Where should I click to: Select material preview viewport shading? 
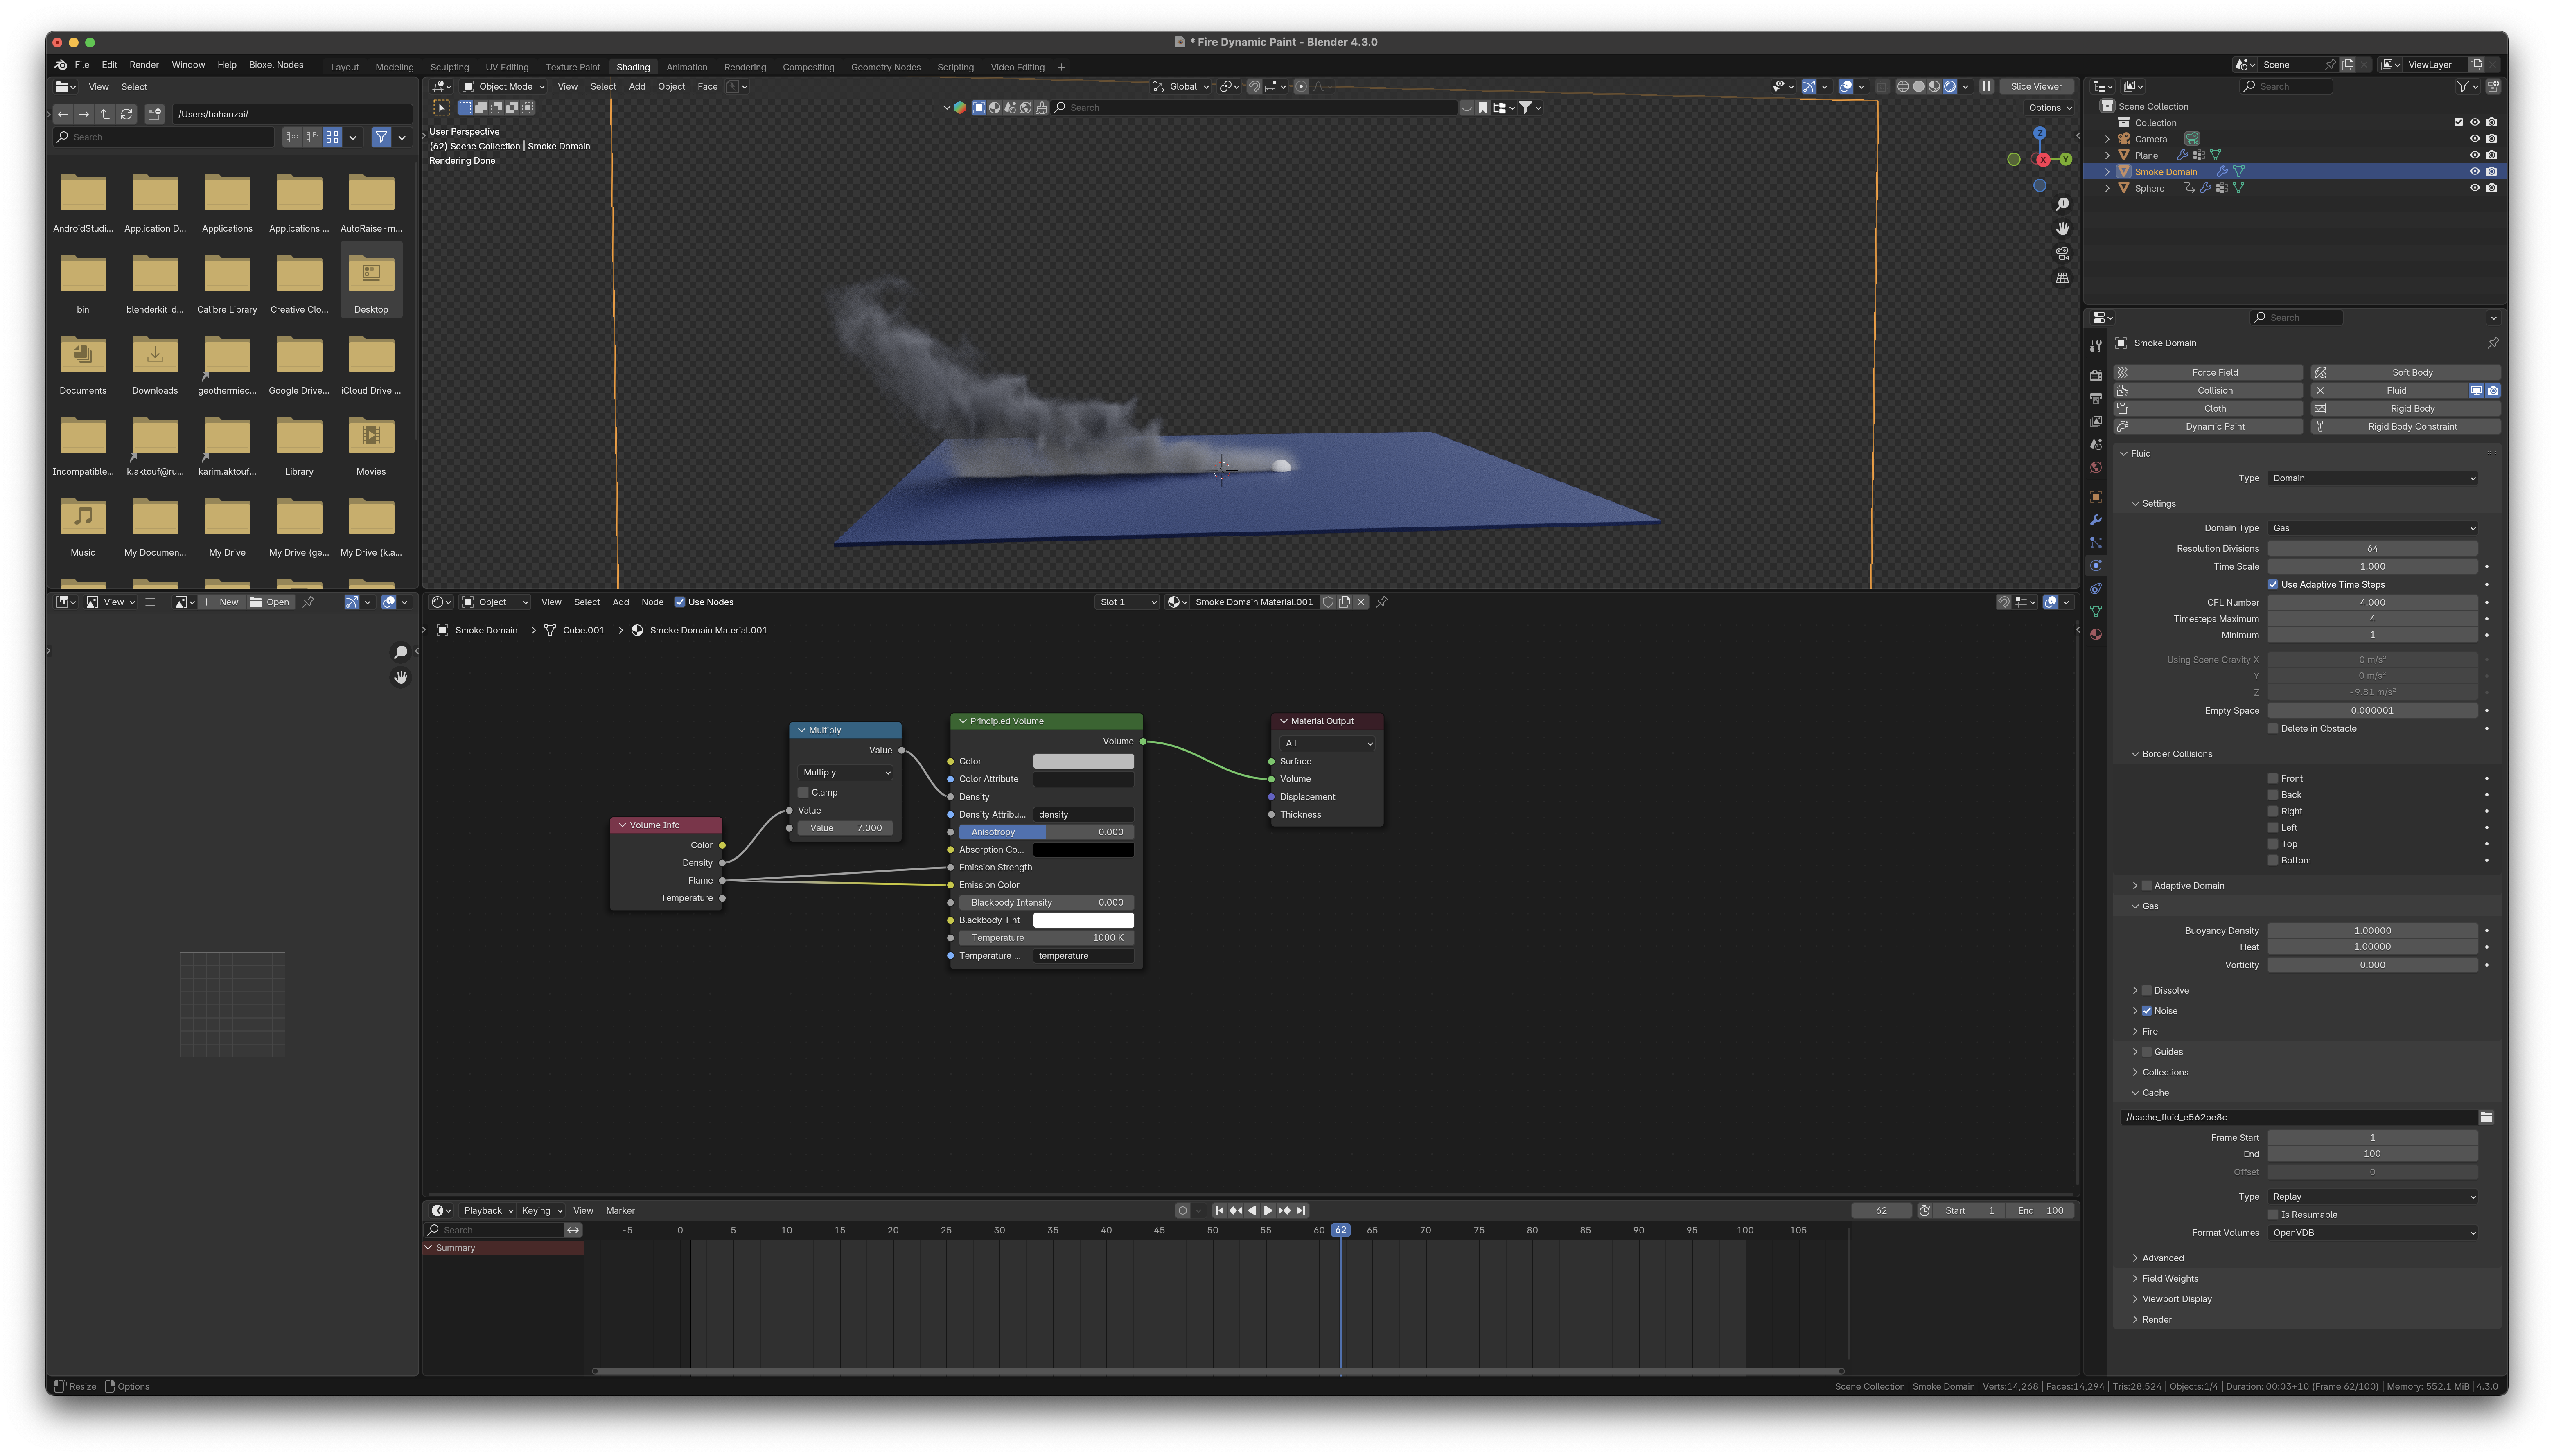[1934, 86]
